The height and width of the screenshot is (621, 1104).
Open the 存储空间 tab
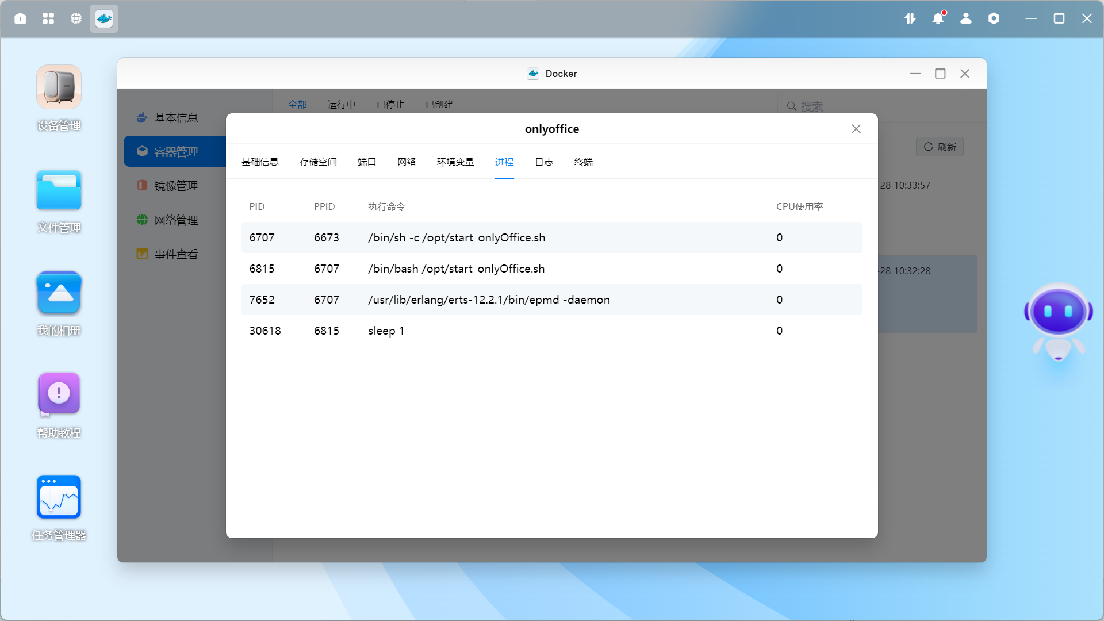tap(318, 162)
